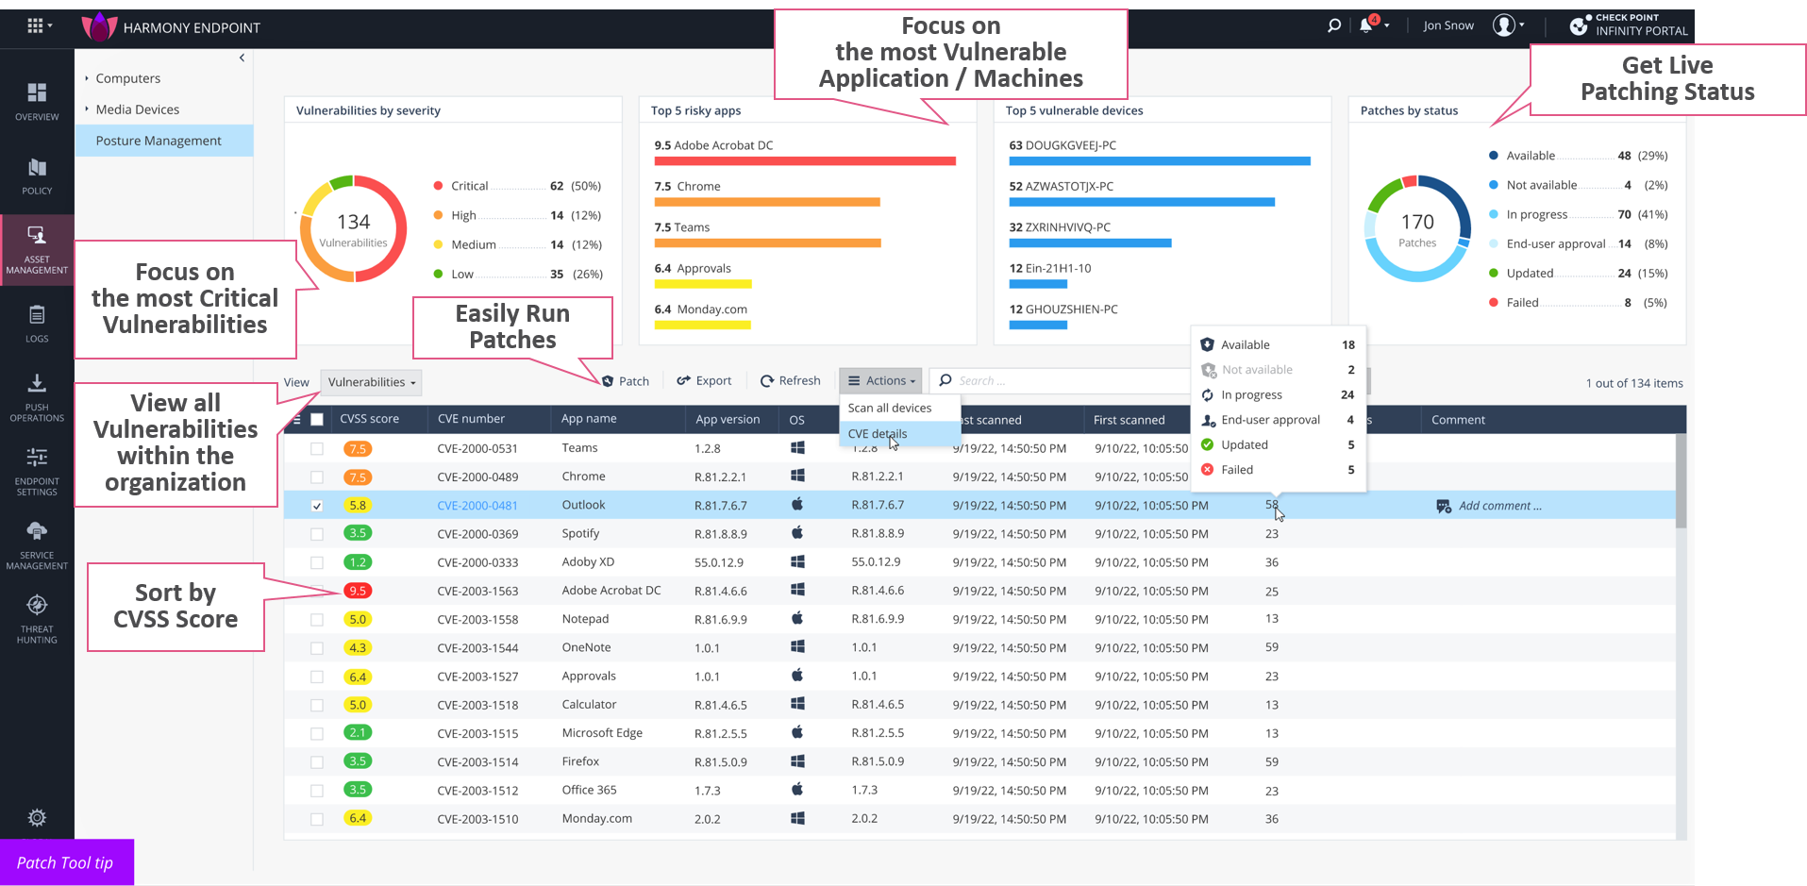
Task: Click the Patch Tool tip button
Action: [x=67, y=862]
